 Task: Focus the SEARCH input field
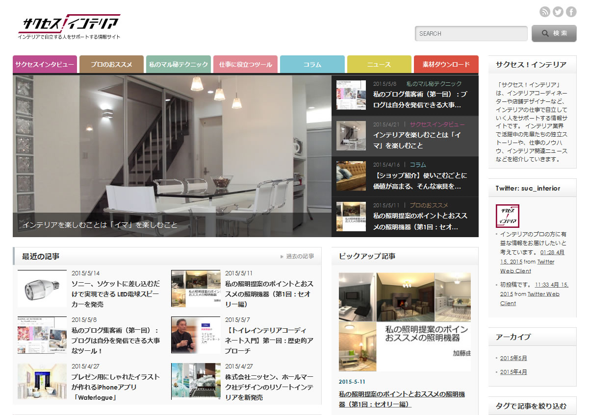coord(471,34)
